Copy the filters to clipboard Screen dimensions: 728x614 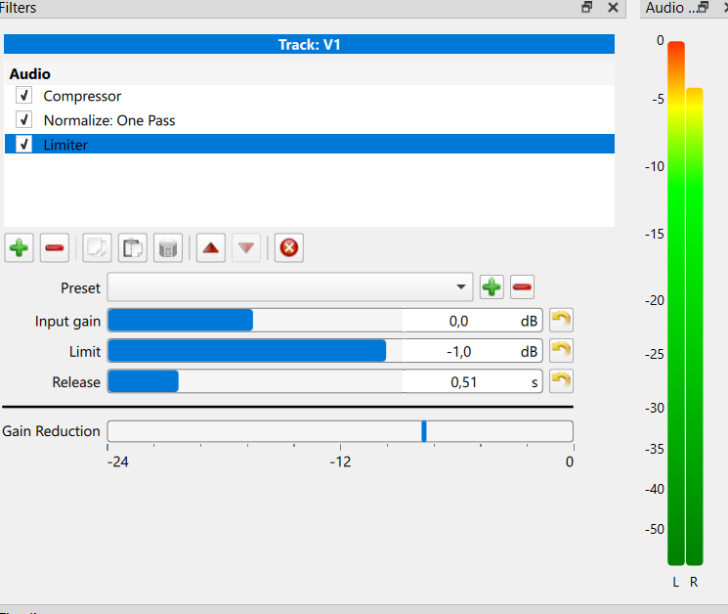click(x=98, y=248)
